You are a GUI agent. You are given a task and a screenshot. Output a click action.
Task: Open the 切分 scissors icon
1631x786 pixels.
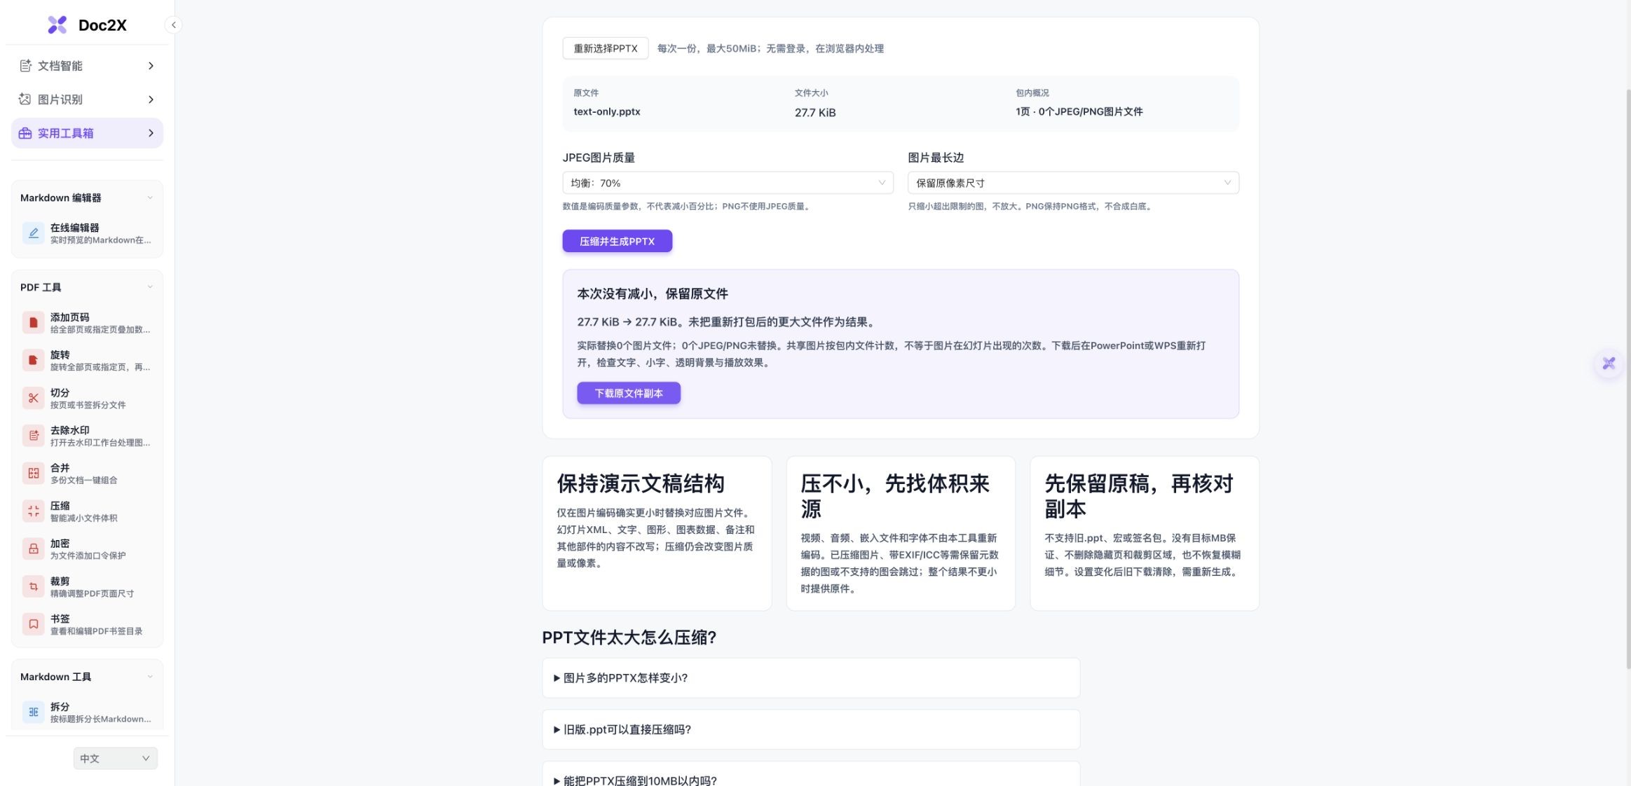click(33, 399)
